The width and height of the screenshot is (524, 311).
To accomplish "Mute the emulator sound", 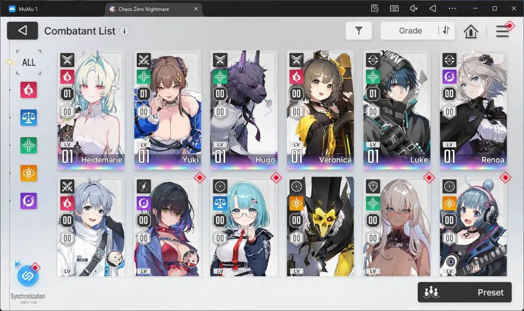I will (414, 8).
